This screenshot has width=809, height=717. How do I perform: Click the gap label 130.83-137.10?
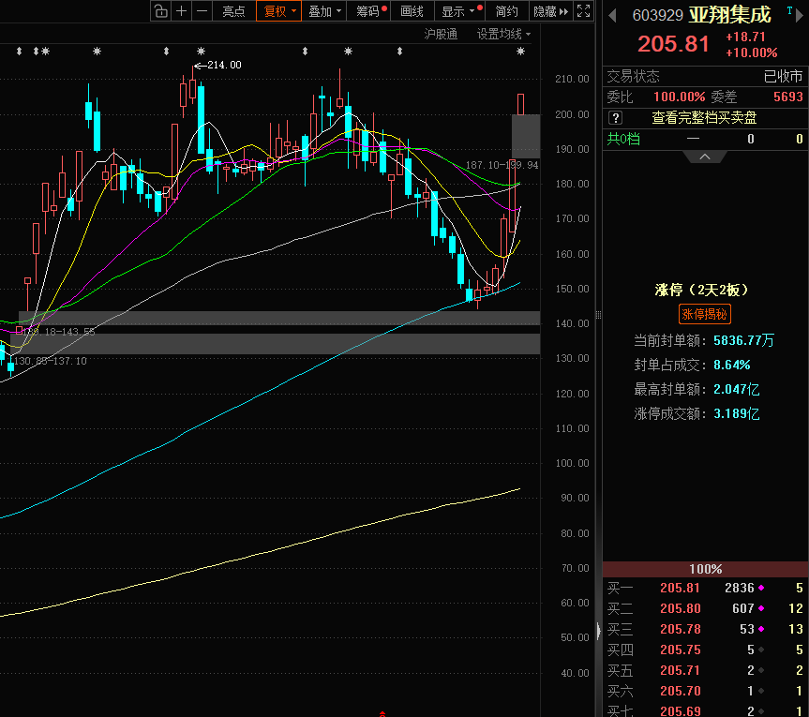[x=50, y=361]
